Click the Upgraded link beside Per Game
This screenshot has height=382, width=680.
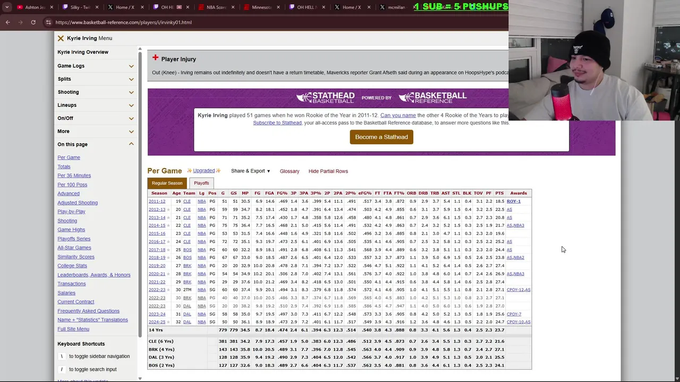[204, 171]
